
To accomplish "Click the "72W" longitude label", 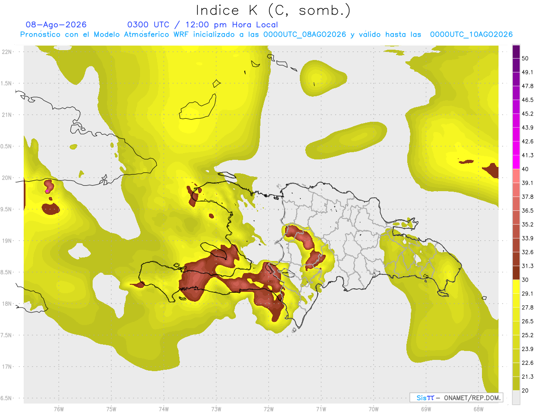I will (x=268, y=409).
